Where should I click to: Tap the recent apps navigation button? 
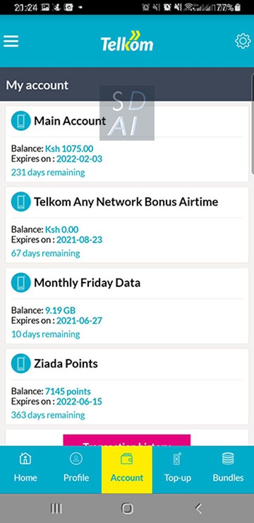pyautogui.click(x=56, y=508)
